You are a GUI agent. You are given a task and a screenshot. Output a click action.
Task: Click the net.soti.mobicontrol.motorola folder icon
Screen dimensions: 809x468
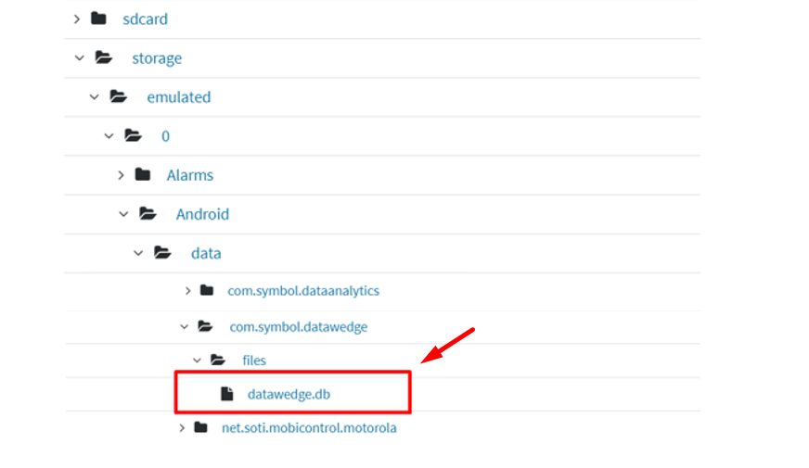(x=201, y=427)
